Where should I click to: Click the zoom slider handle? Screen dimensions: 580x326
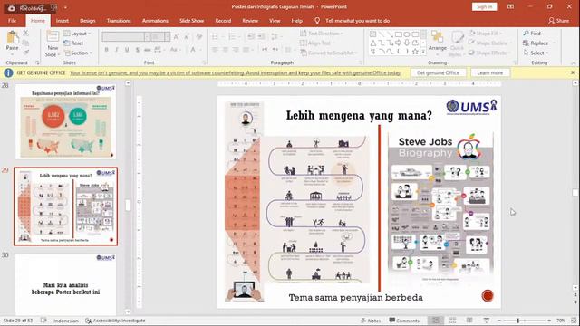tap(517, 321)
